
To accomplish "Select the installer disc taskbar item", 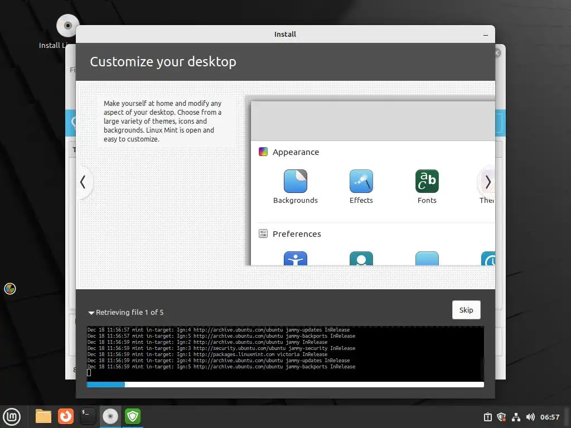I will pyautogui.click(x=110, y=416).
